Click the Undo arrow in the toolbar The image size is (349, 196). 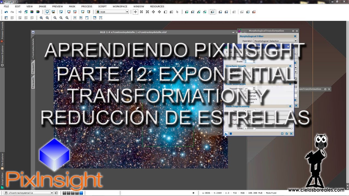click(6, 12)
